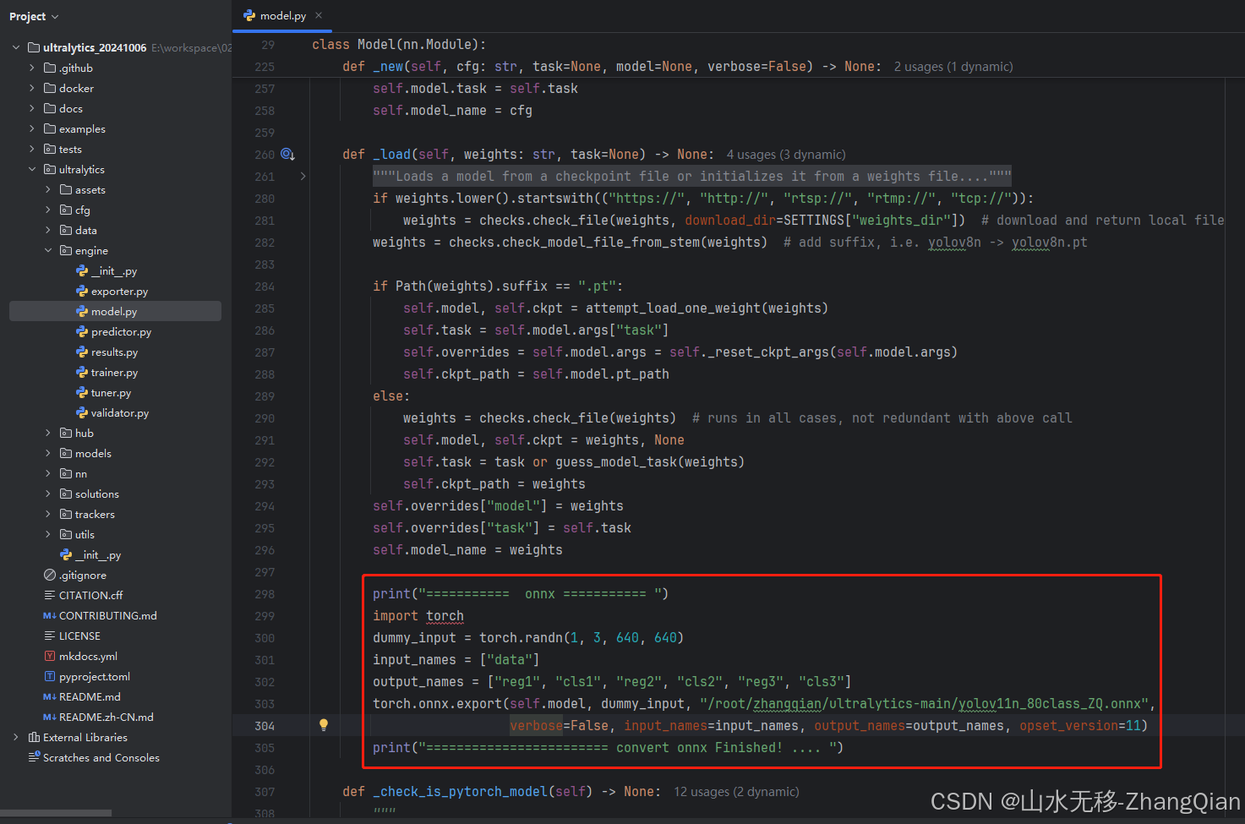Screen dimensions: 1245x824
Task: Expand External Libraries node
Action: coord(16,737)
